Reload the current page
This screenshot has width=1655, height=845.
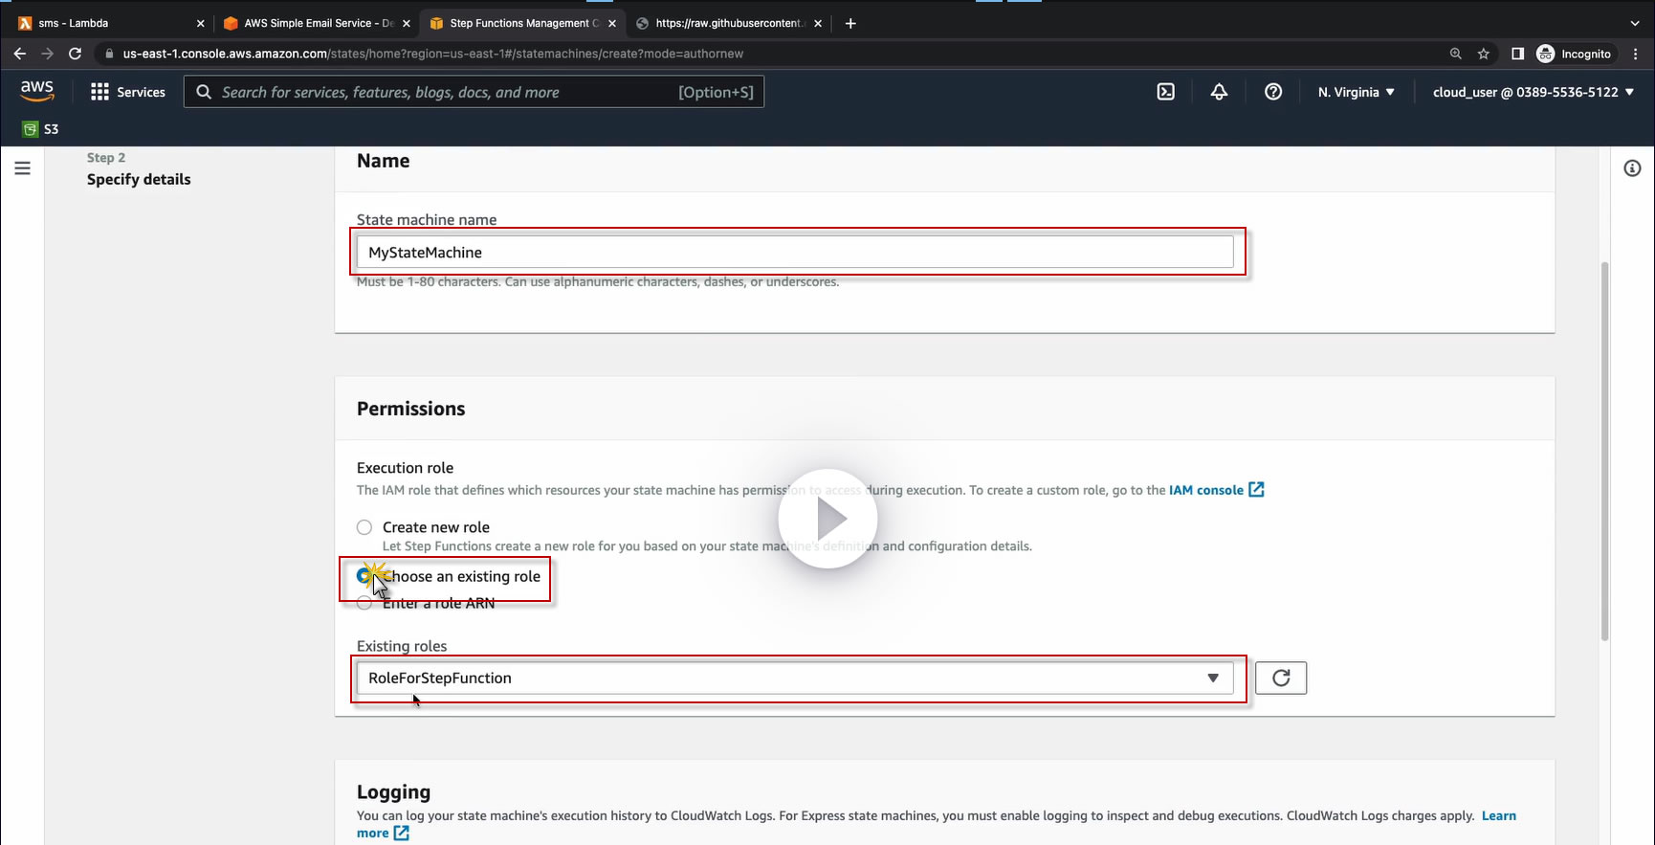click(75, 54)
